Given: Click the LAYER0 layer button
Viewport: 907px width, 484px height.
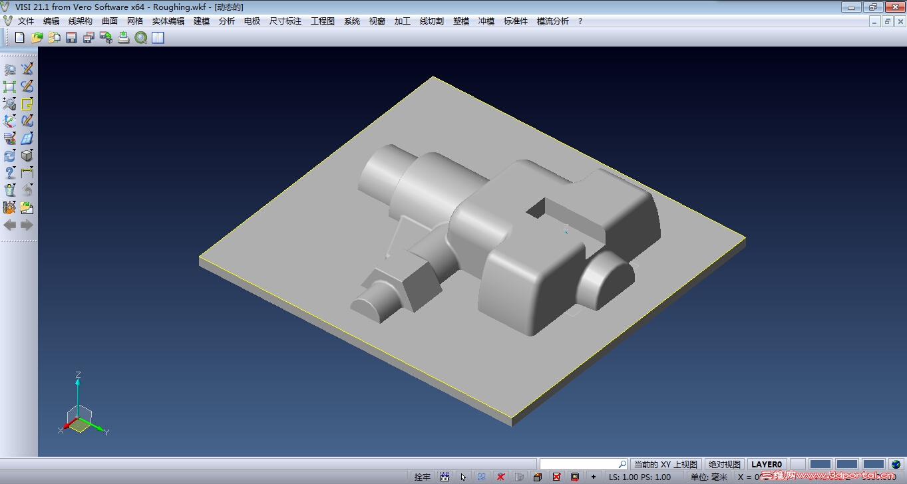Looking at the screenshot, I should tap(767, 464).
